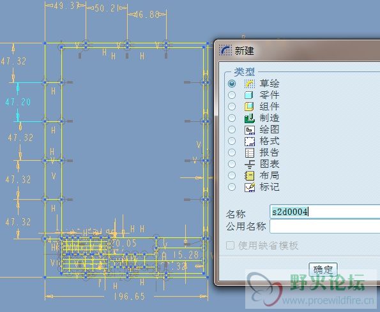Image resolution: width=380 pixels, height=312 pixels.
Task: Click the Layout (布局) notebook icon
Action: coord(249,175)
